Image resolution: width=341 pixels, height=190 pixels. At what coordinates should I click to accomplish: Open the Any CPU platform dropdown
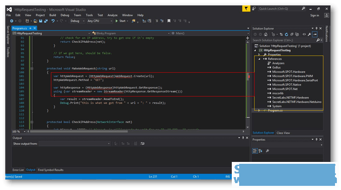100,21
